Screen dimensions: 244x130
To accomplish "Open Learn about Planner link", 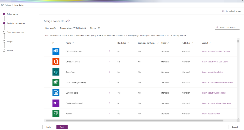I will point(211,114).
